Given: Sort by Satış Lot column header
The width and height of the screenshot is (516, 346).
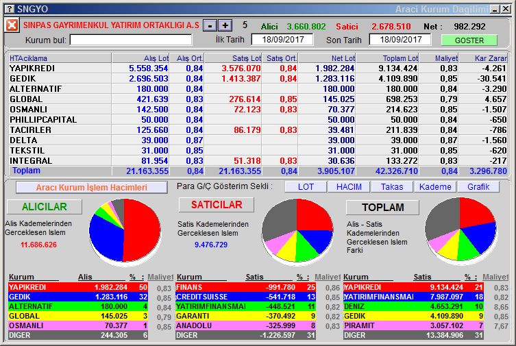Looking at the screenshot, I should [x=233, y=58].
